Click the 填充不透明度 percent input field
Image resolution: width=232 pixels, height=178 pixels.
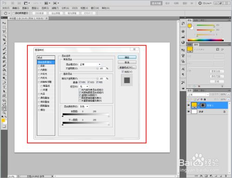click(102, 79)
